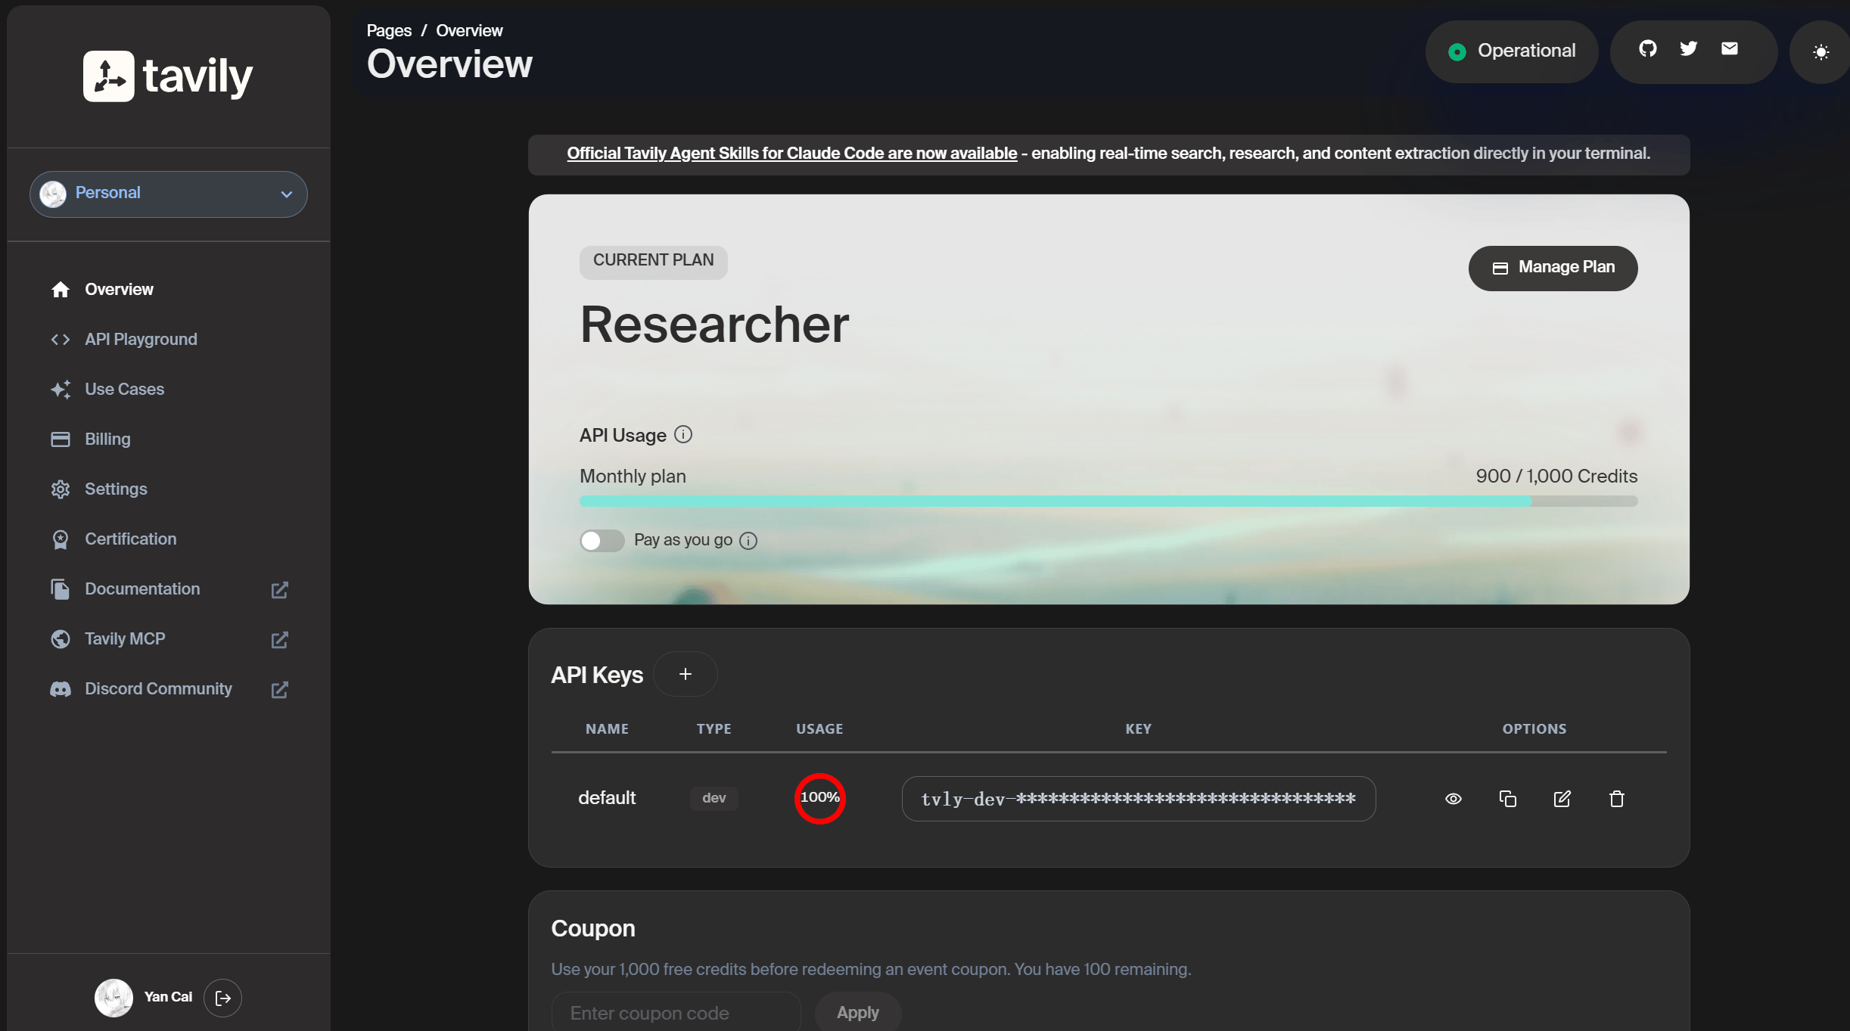
Task: Focus the Enter coupon code field
Action: [x=676, y=1012]
